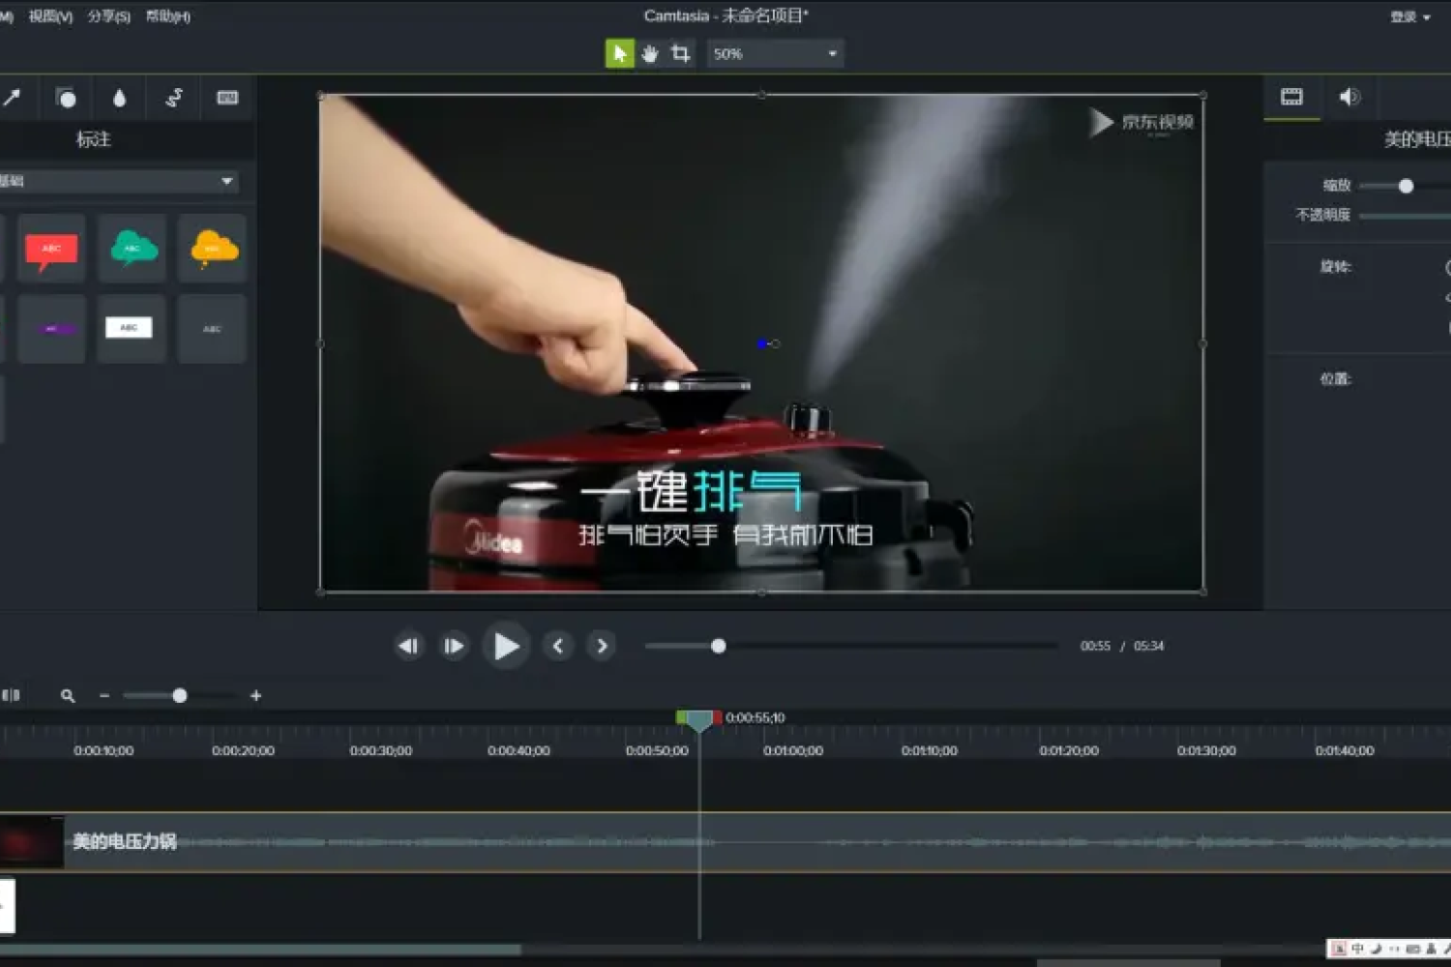The width and height of the screenshot is (1451, 967).
Task: Adjust the 不透明度 opacity slider
Action: click(1405, 216)
